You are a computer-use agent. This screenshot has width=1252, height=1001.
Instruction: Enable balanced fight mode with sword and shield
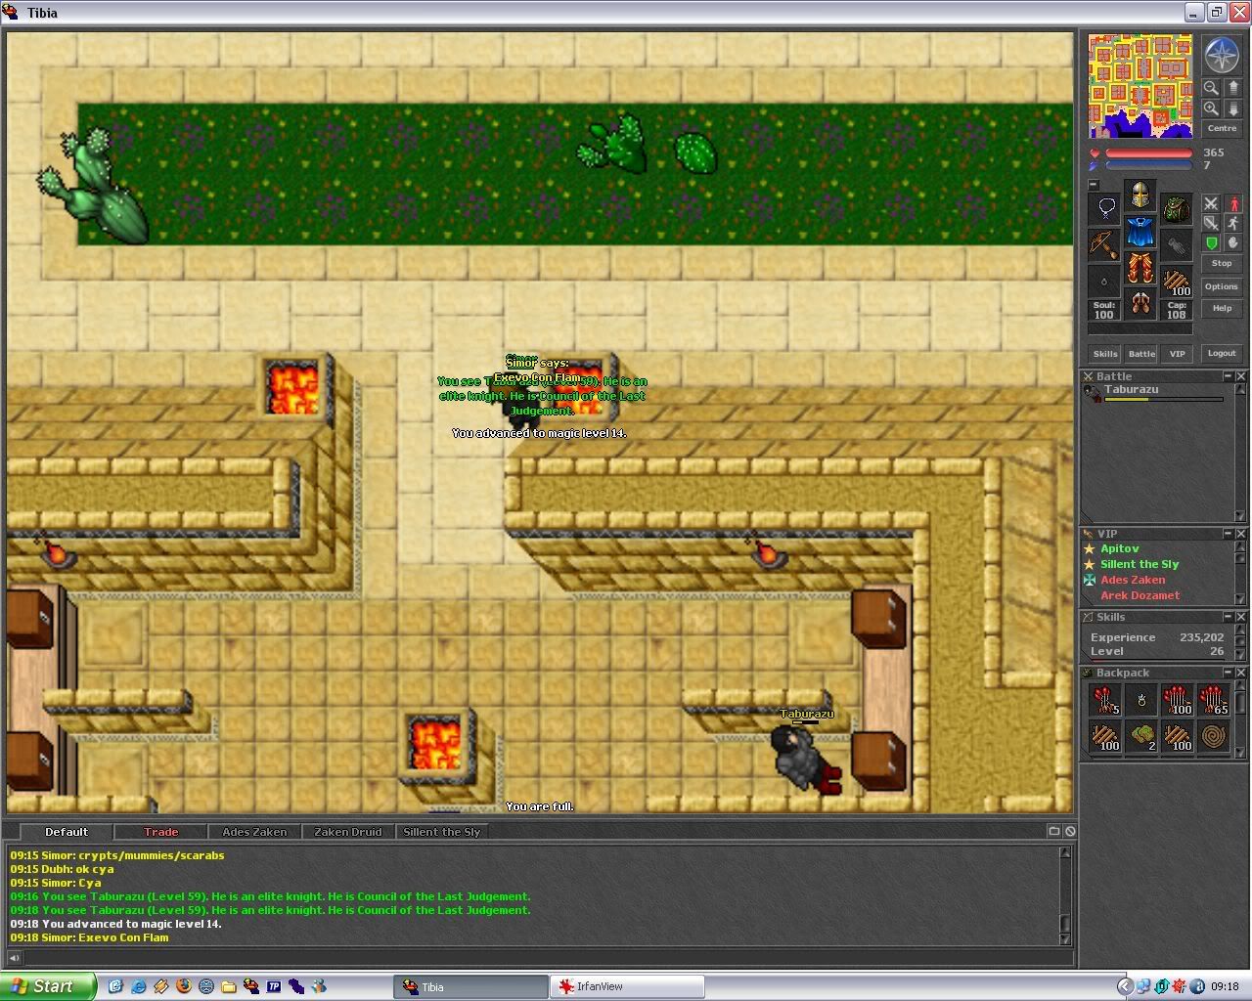point(1211,223)
